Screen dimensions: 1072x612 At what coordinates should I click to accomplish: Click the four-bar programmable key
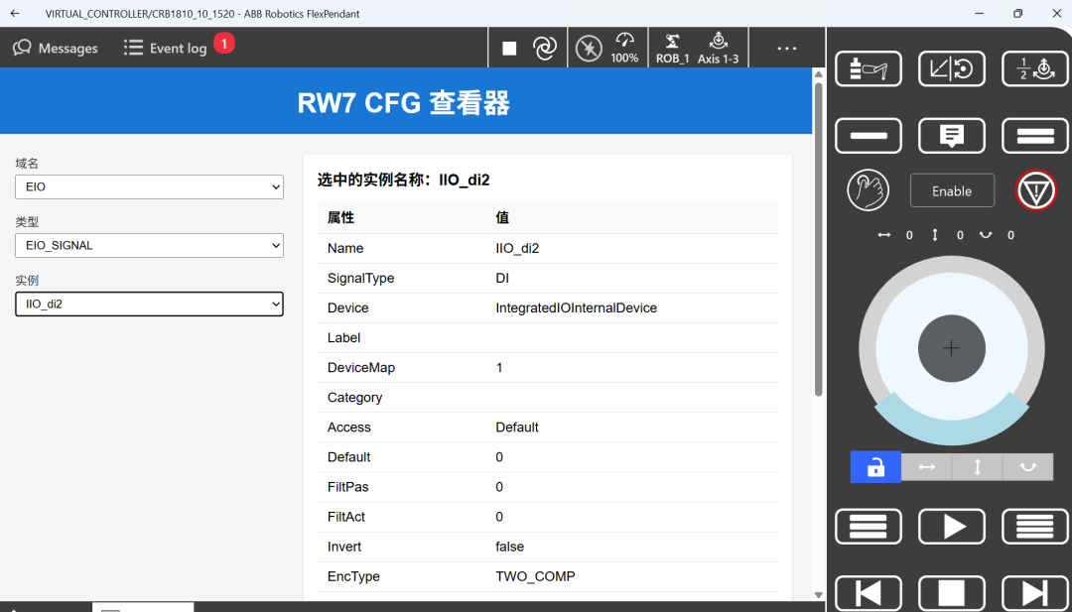(x=1035, y=527)
